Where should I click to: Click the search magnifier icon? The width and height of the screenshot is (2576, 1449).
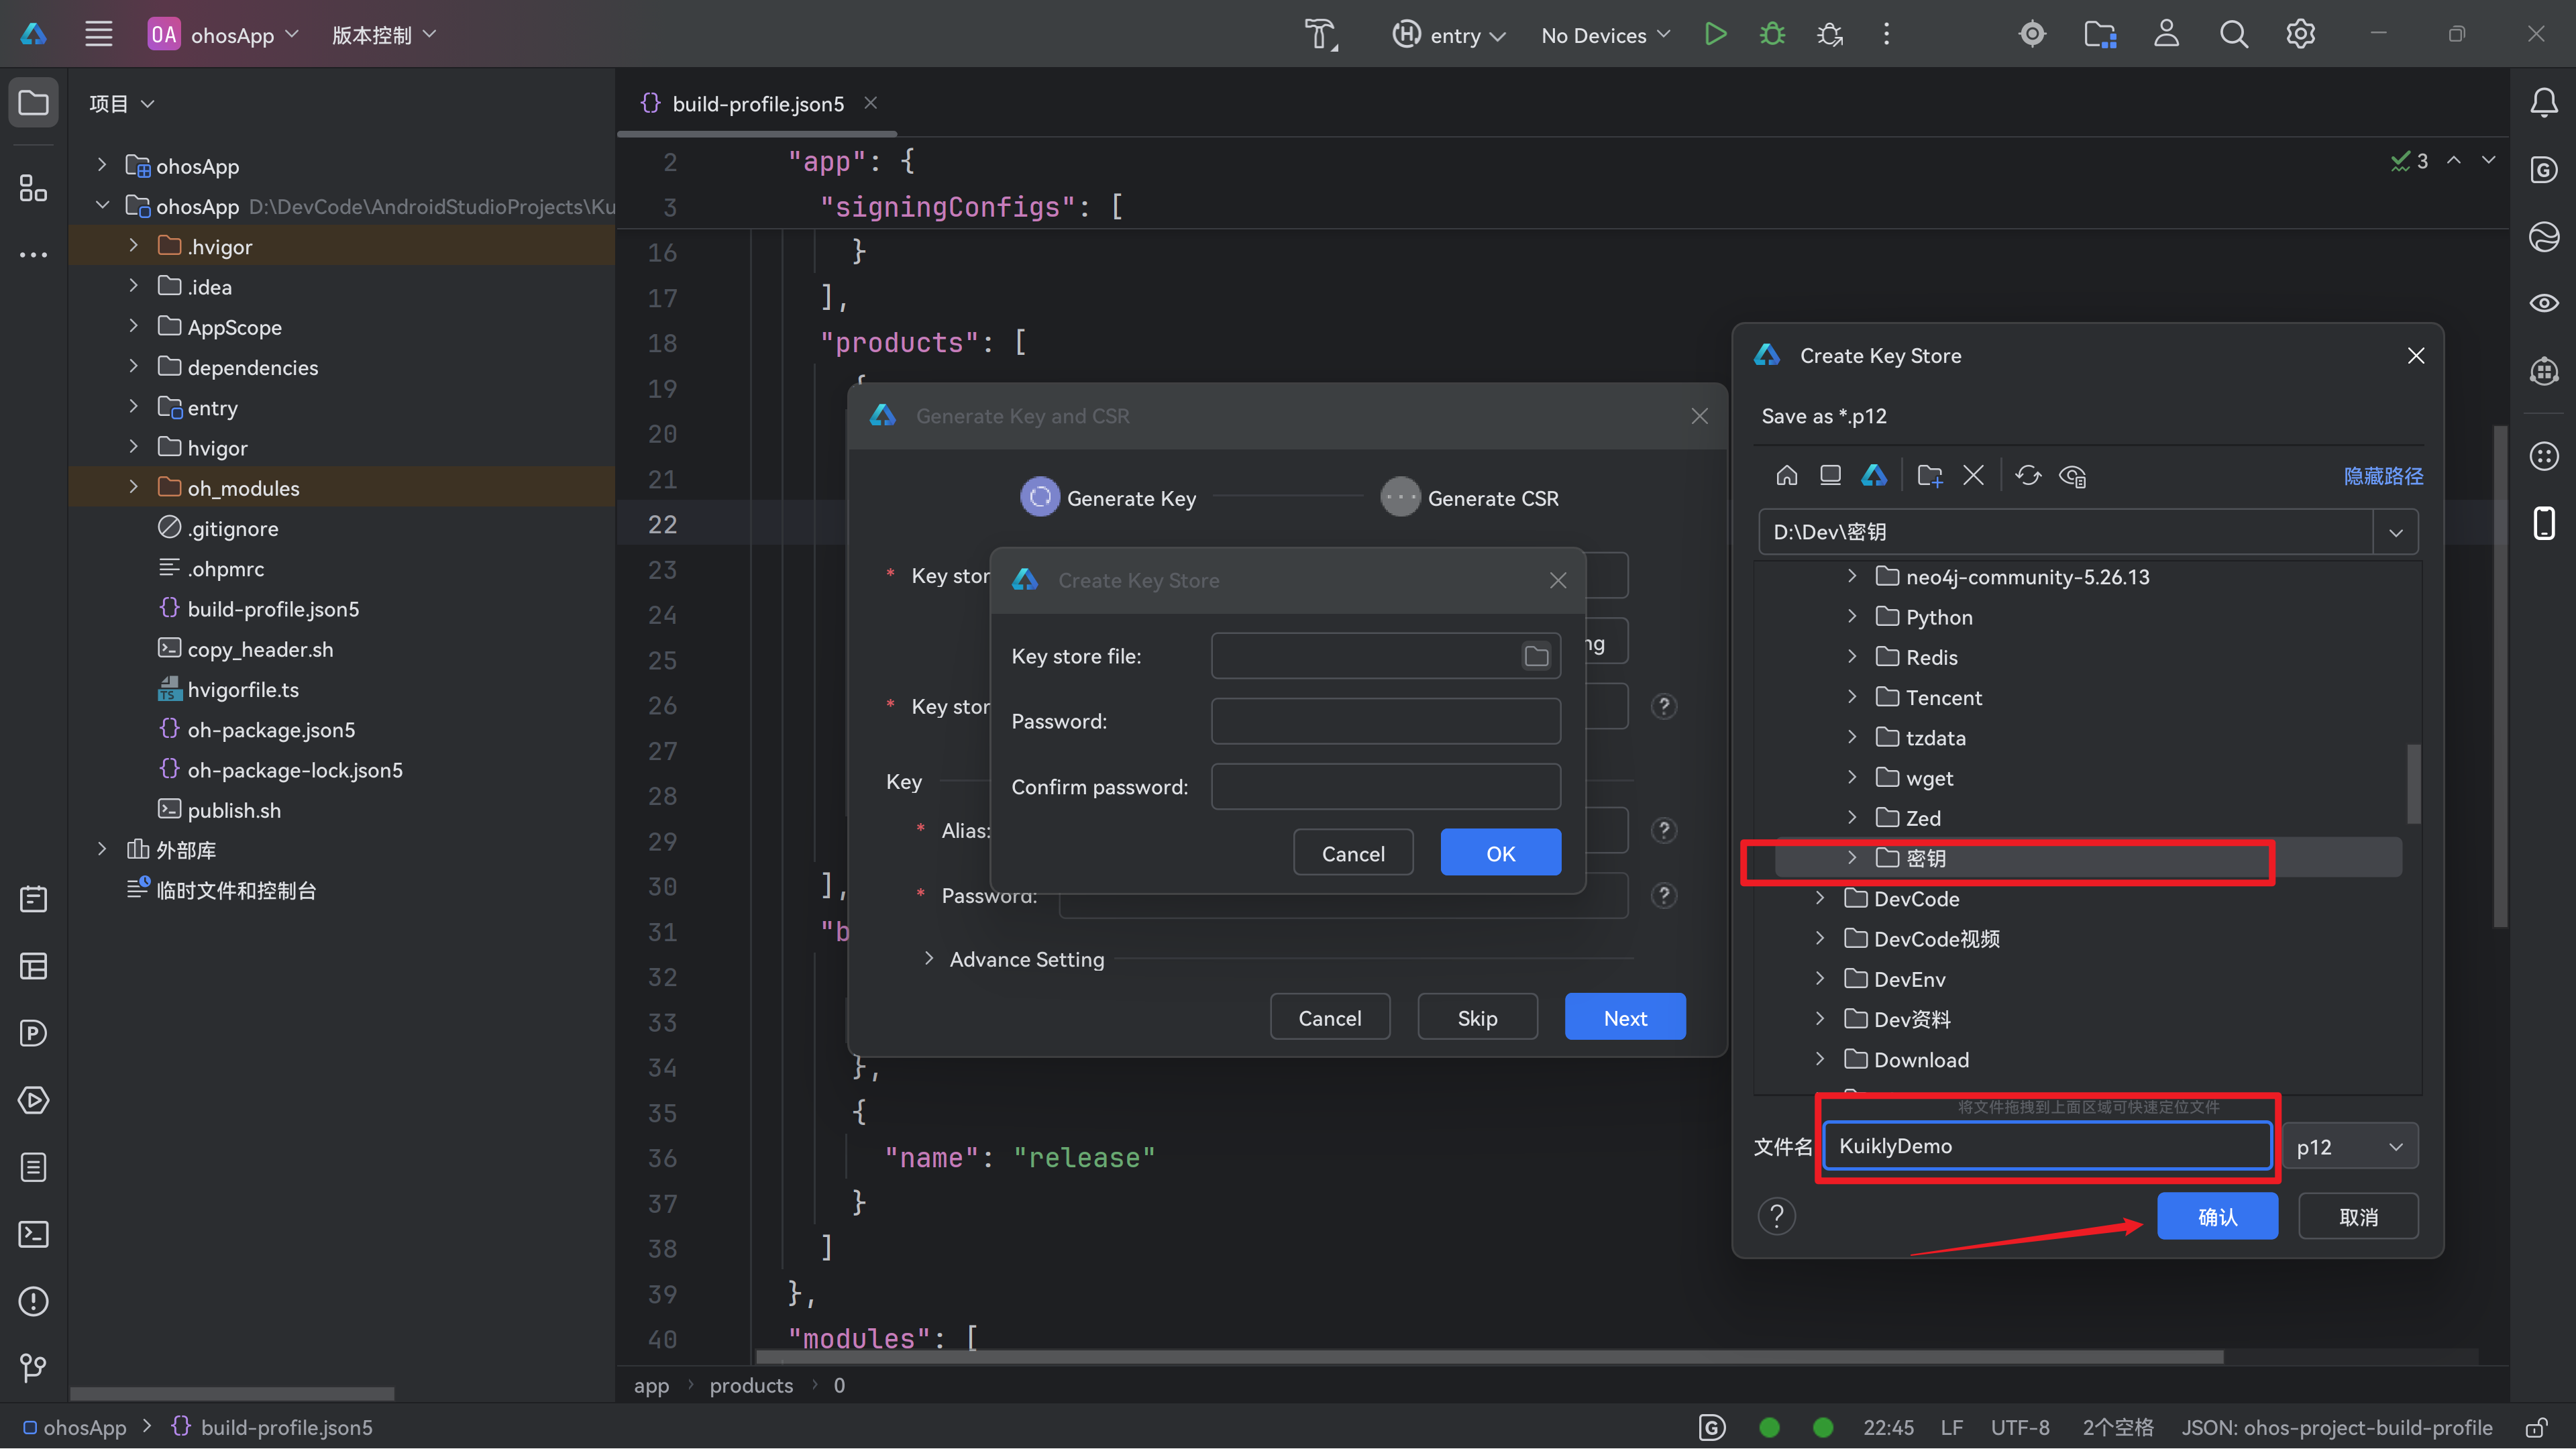click(2233, 35)
